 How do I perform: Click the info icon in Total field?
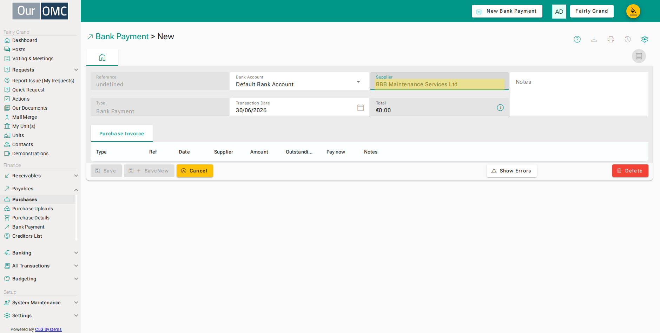pyautogui.click(x=500, y=108)
